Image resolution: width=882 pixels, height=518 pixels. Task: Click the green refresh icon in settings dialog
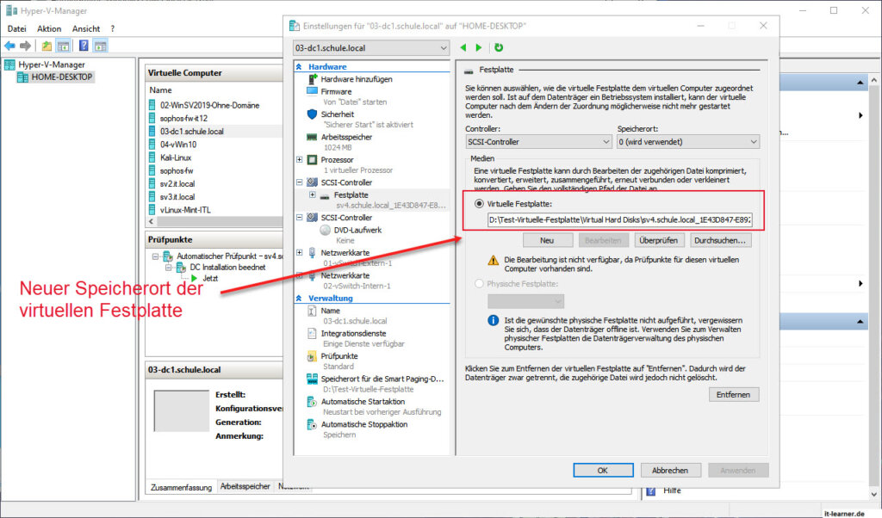coord(499,47)
